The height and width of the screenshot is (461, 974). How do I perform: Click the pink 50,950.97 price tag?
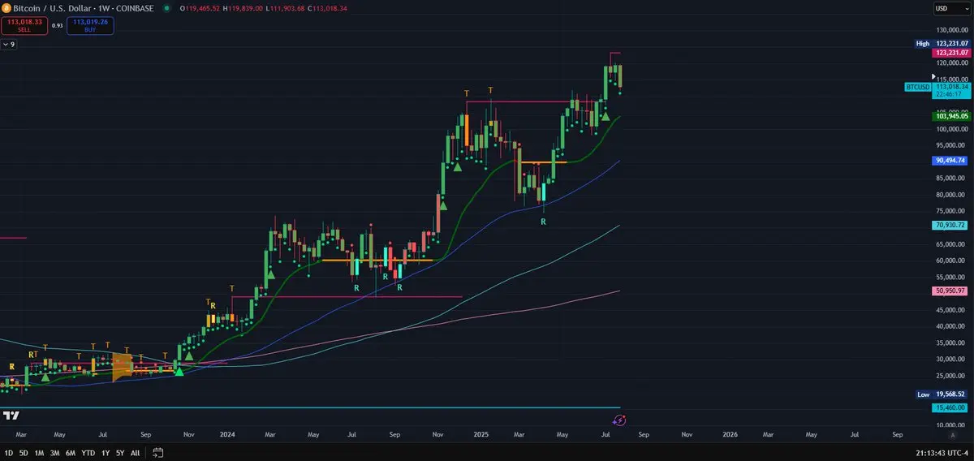(x=952, y=291)
